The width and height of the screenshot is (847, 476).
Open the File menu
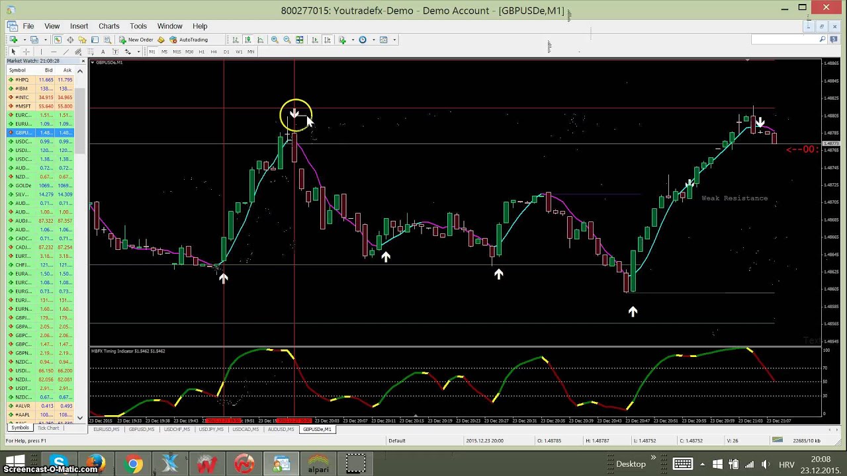[28, 26]
